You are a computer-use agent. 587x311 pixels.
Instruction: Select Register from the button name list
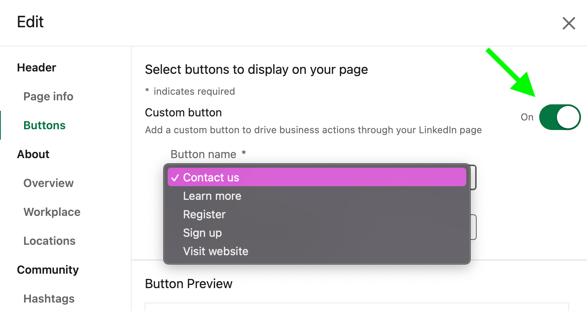click(x=204, y=214)
